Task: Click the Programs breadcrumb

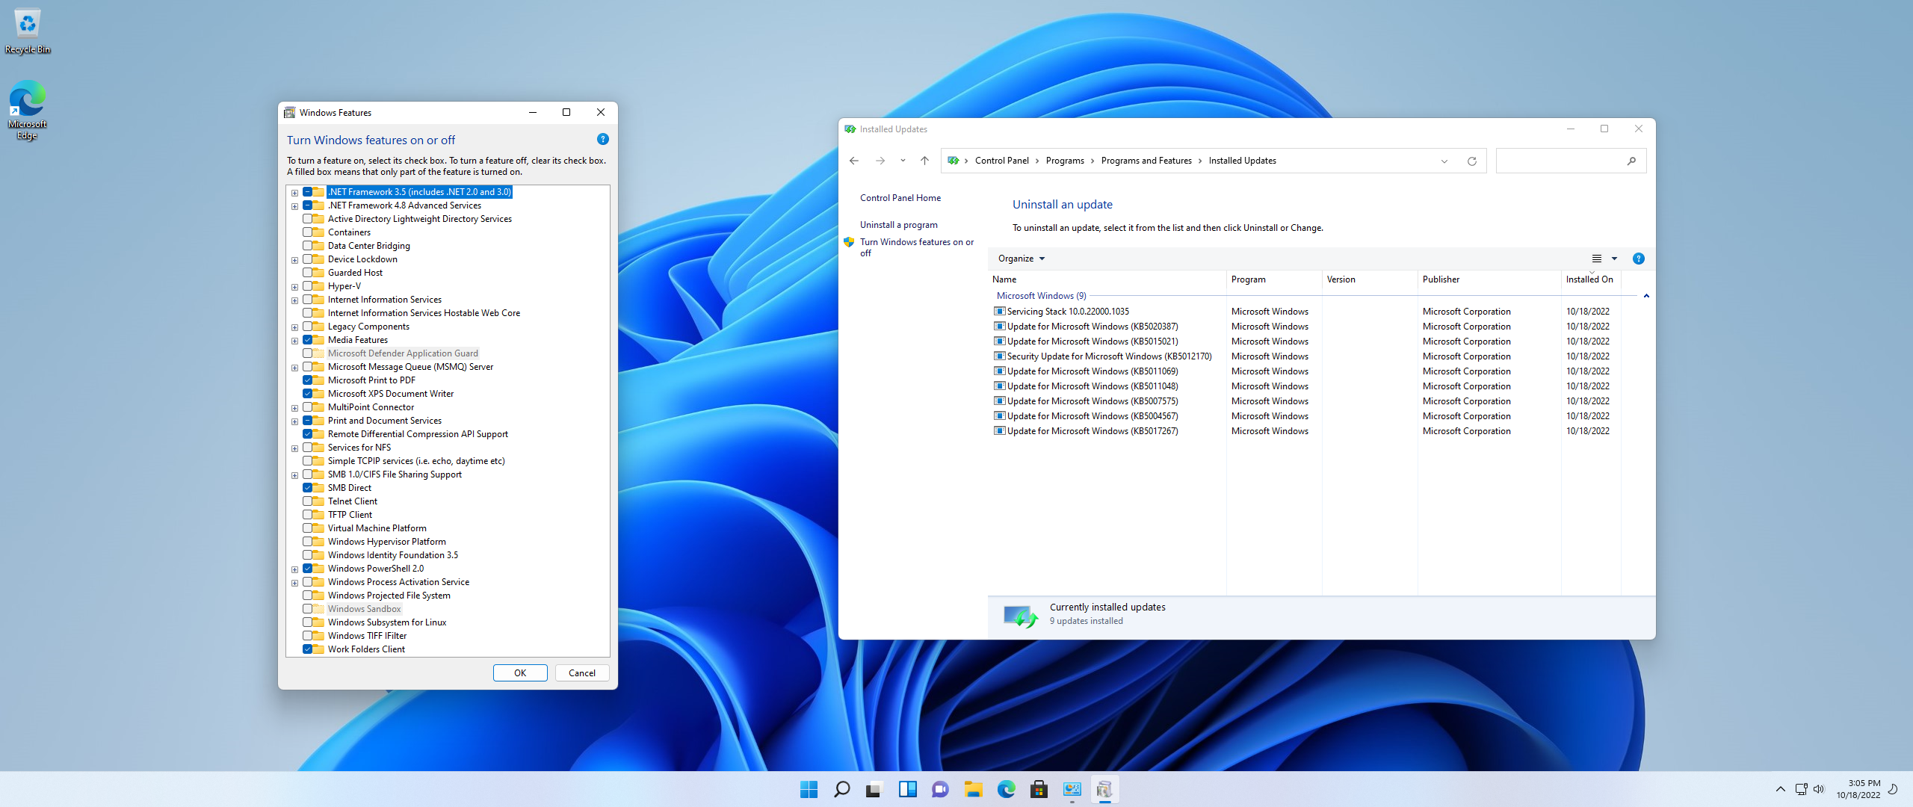Action: [1065, 161]
